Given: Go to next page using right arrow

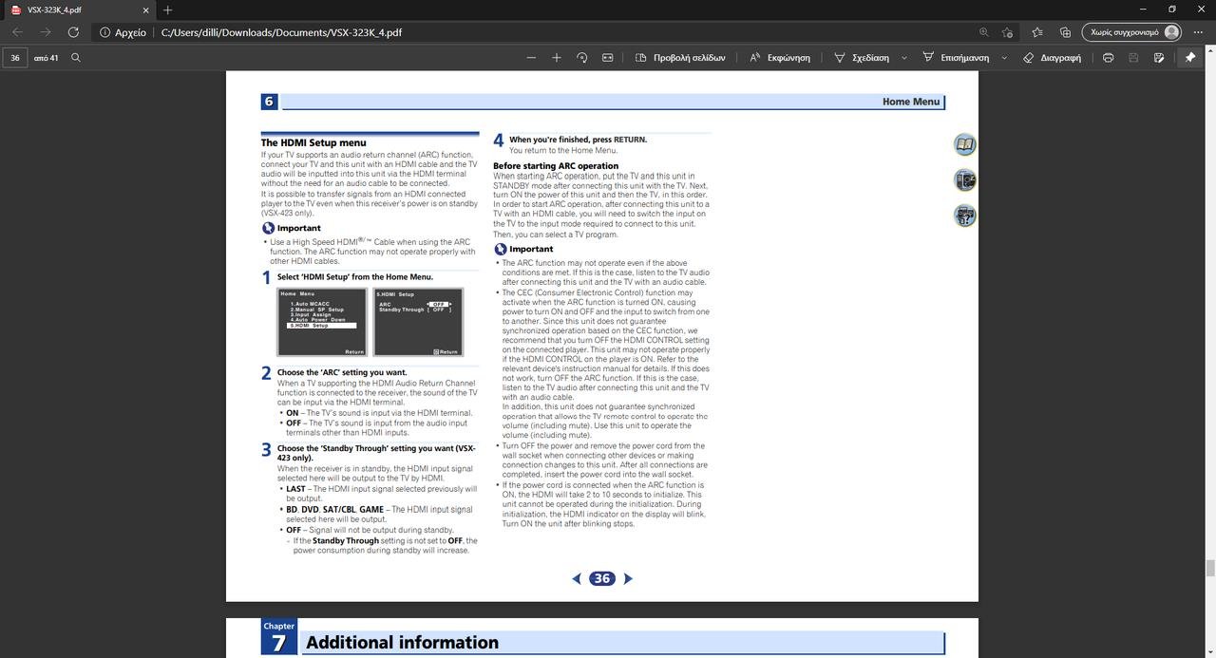Looking at the screenshot, I should coord(627,578).
